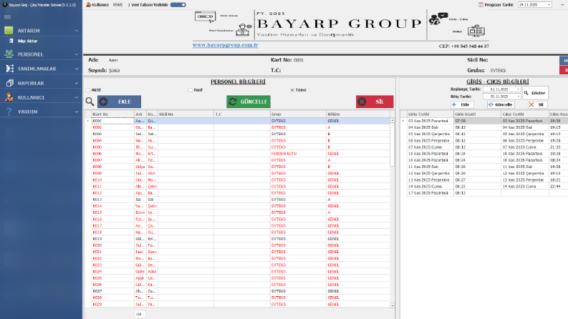Click the Bilgi Aktar document icon
Image resolution: width=568 pixels, height=319 pixels.
click(x=11, y=41)
